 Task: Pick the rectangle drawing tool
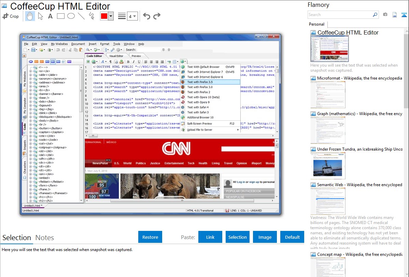pyautogui.click(x=60, y=16)
